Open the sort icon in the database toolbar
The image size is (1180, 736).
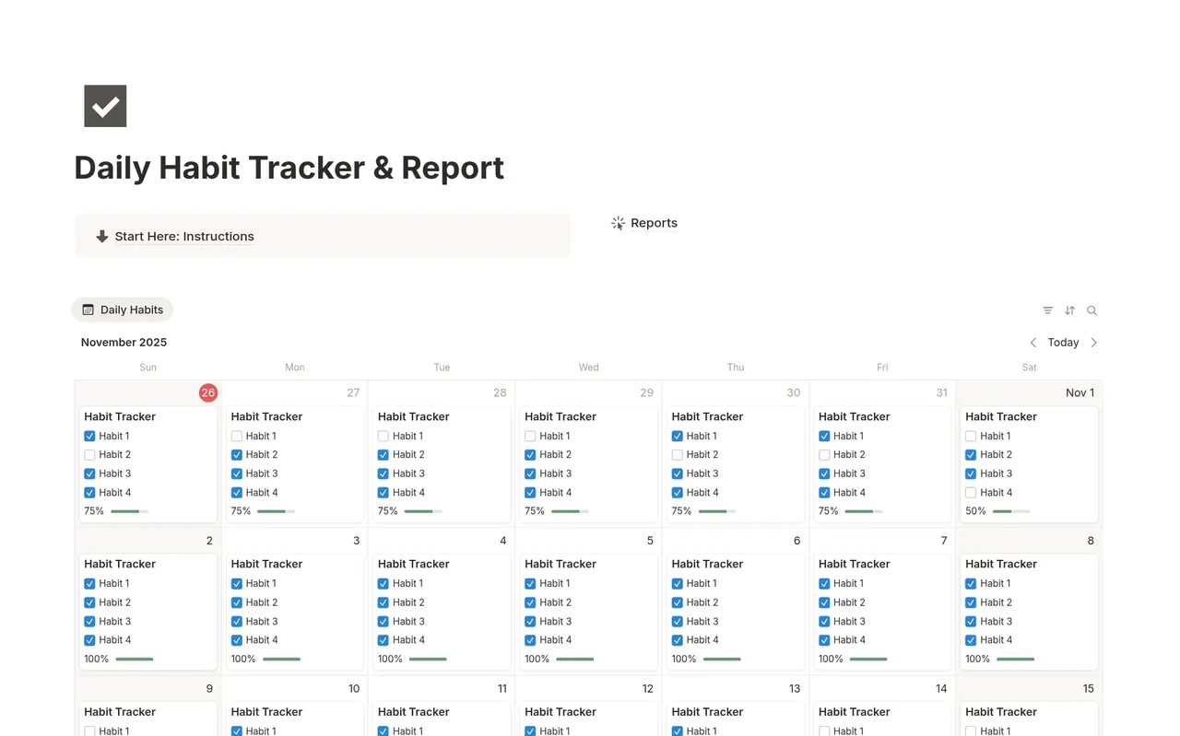pyautogui.click(x=1070, y=310)
